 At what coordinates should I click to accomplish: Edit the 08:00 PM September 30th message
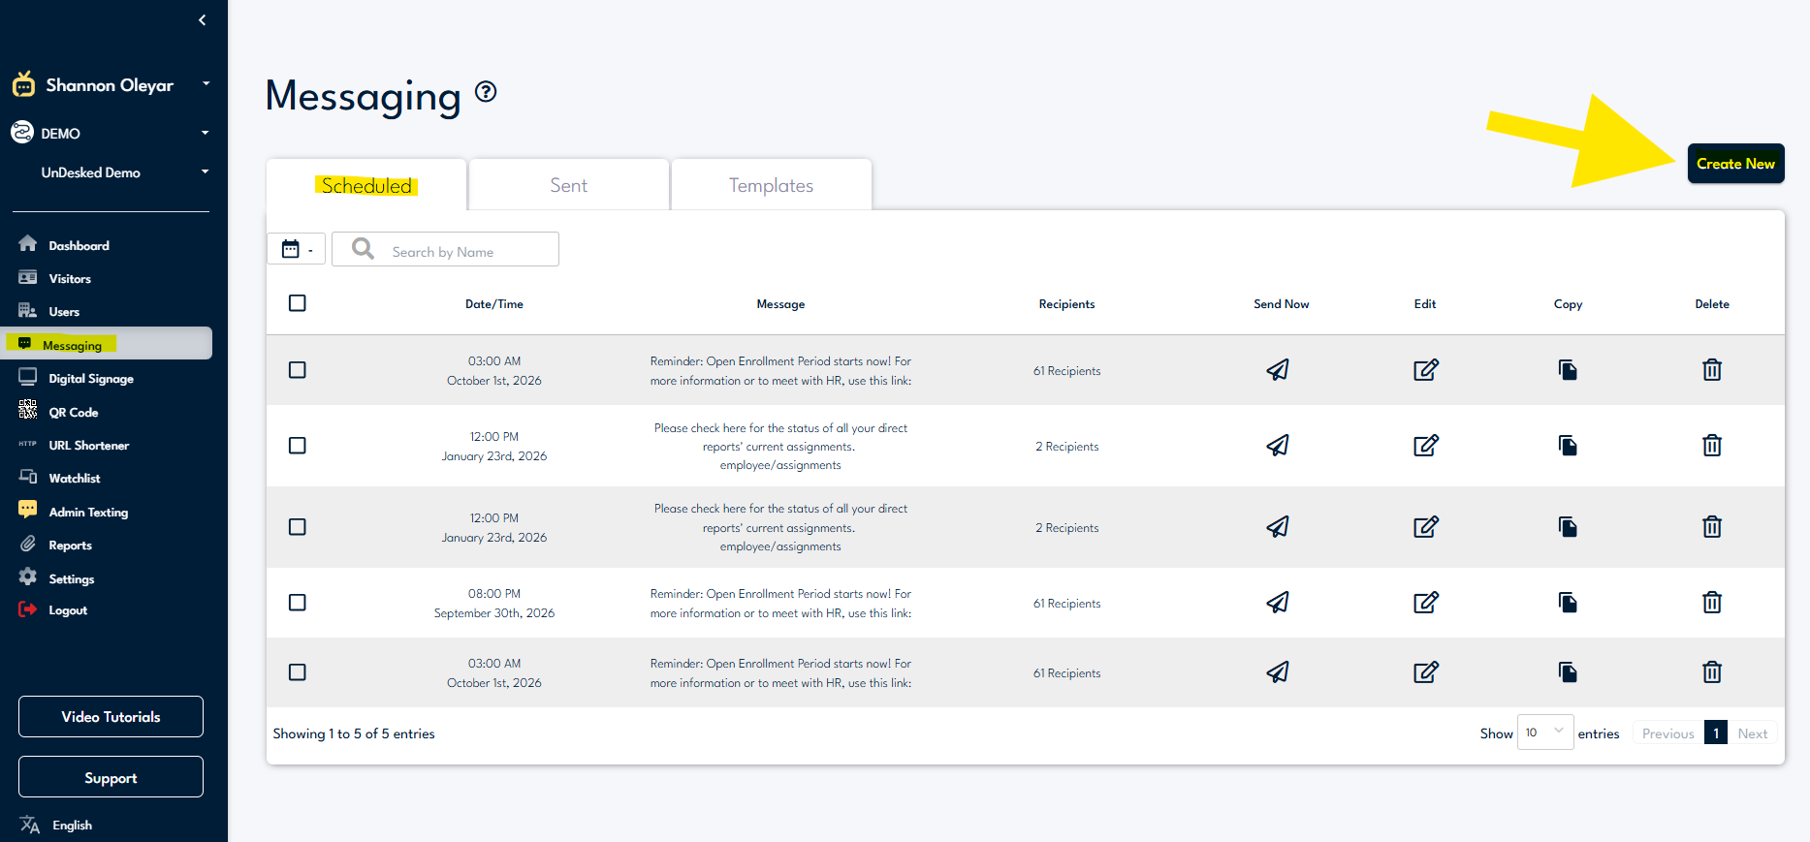pyautogui.click(x=1425, y=603)
